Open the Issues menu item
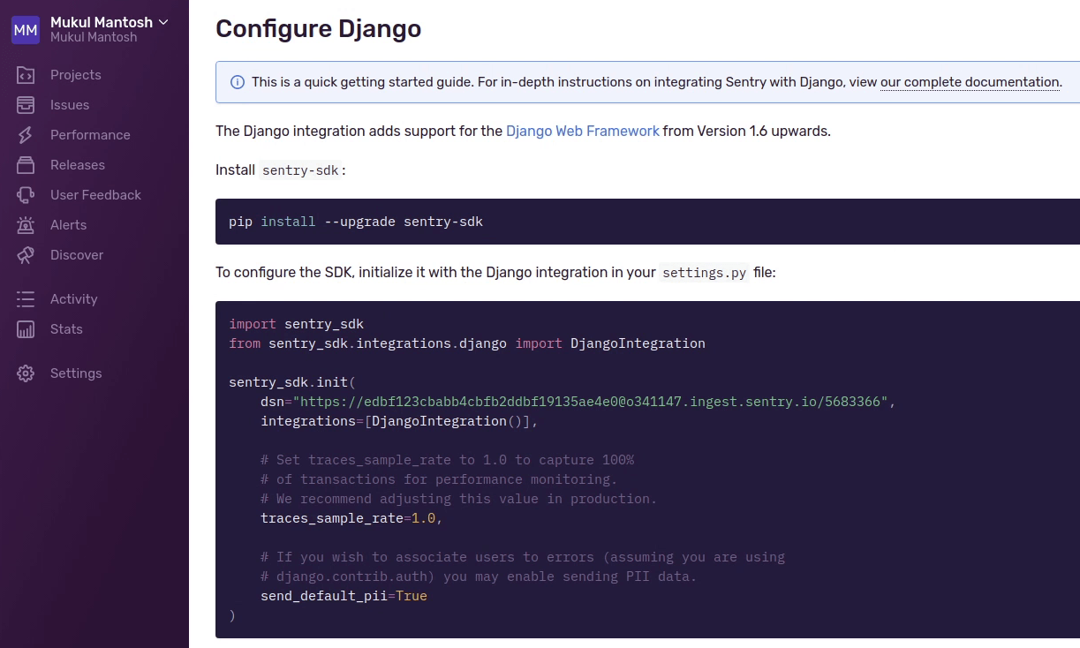The width and height of the screenshot is (1080, 648). click(x=70, y=105)
